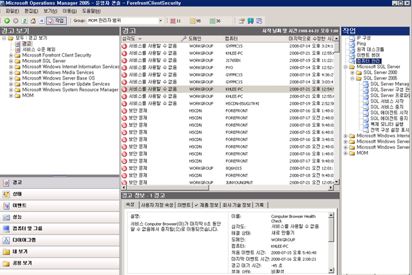Toggle the 작업 pane toolbar button
The width and height of the screenshot is (412, 275).
pos(57,21)
